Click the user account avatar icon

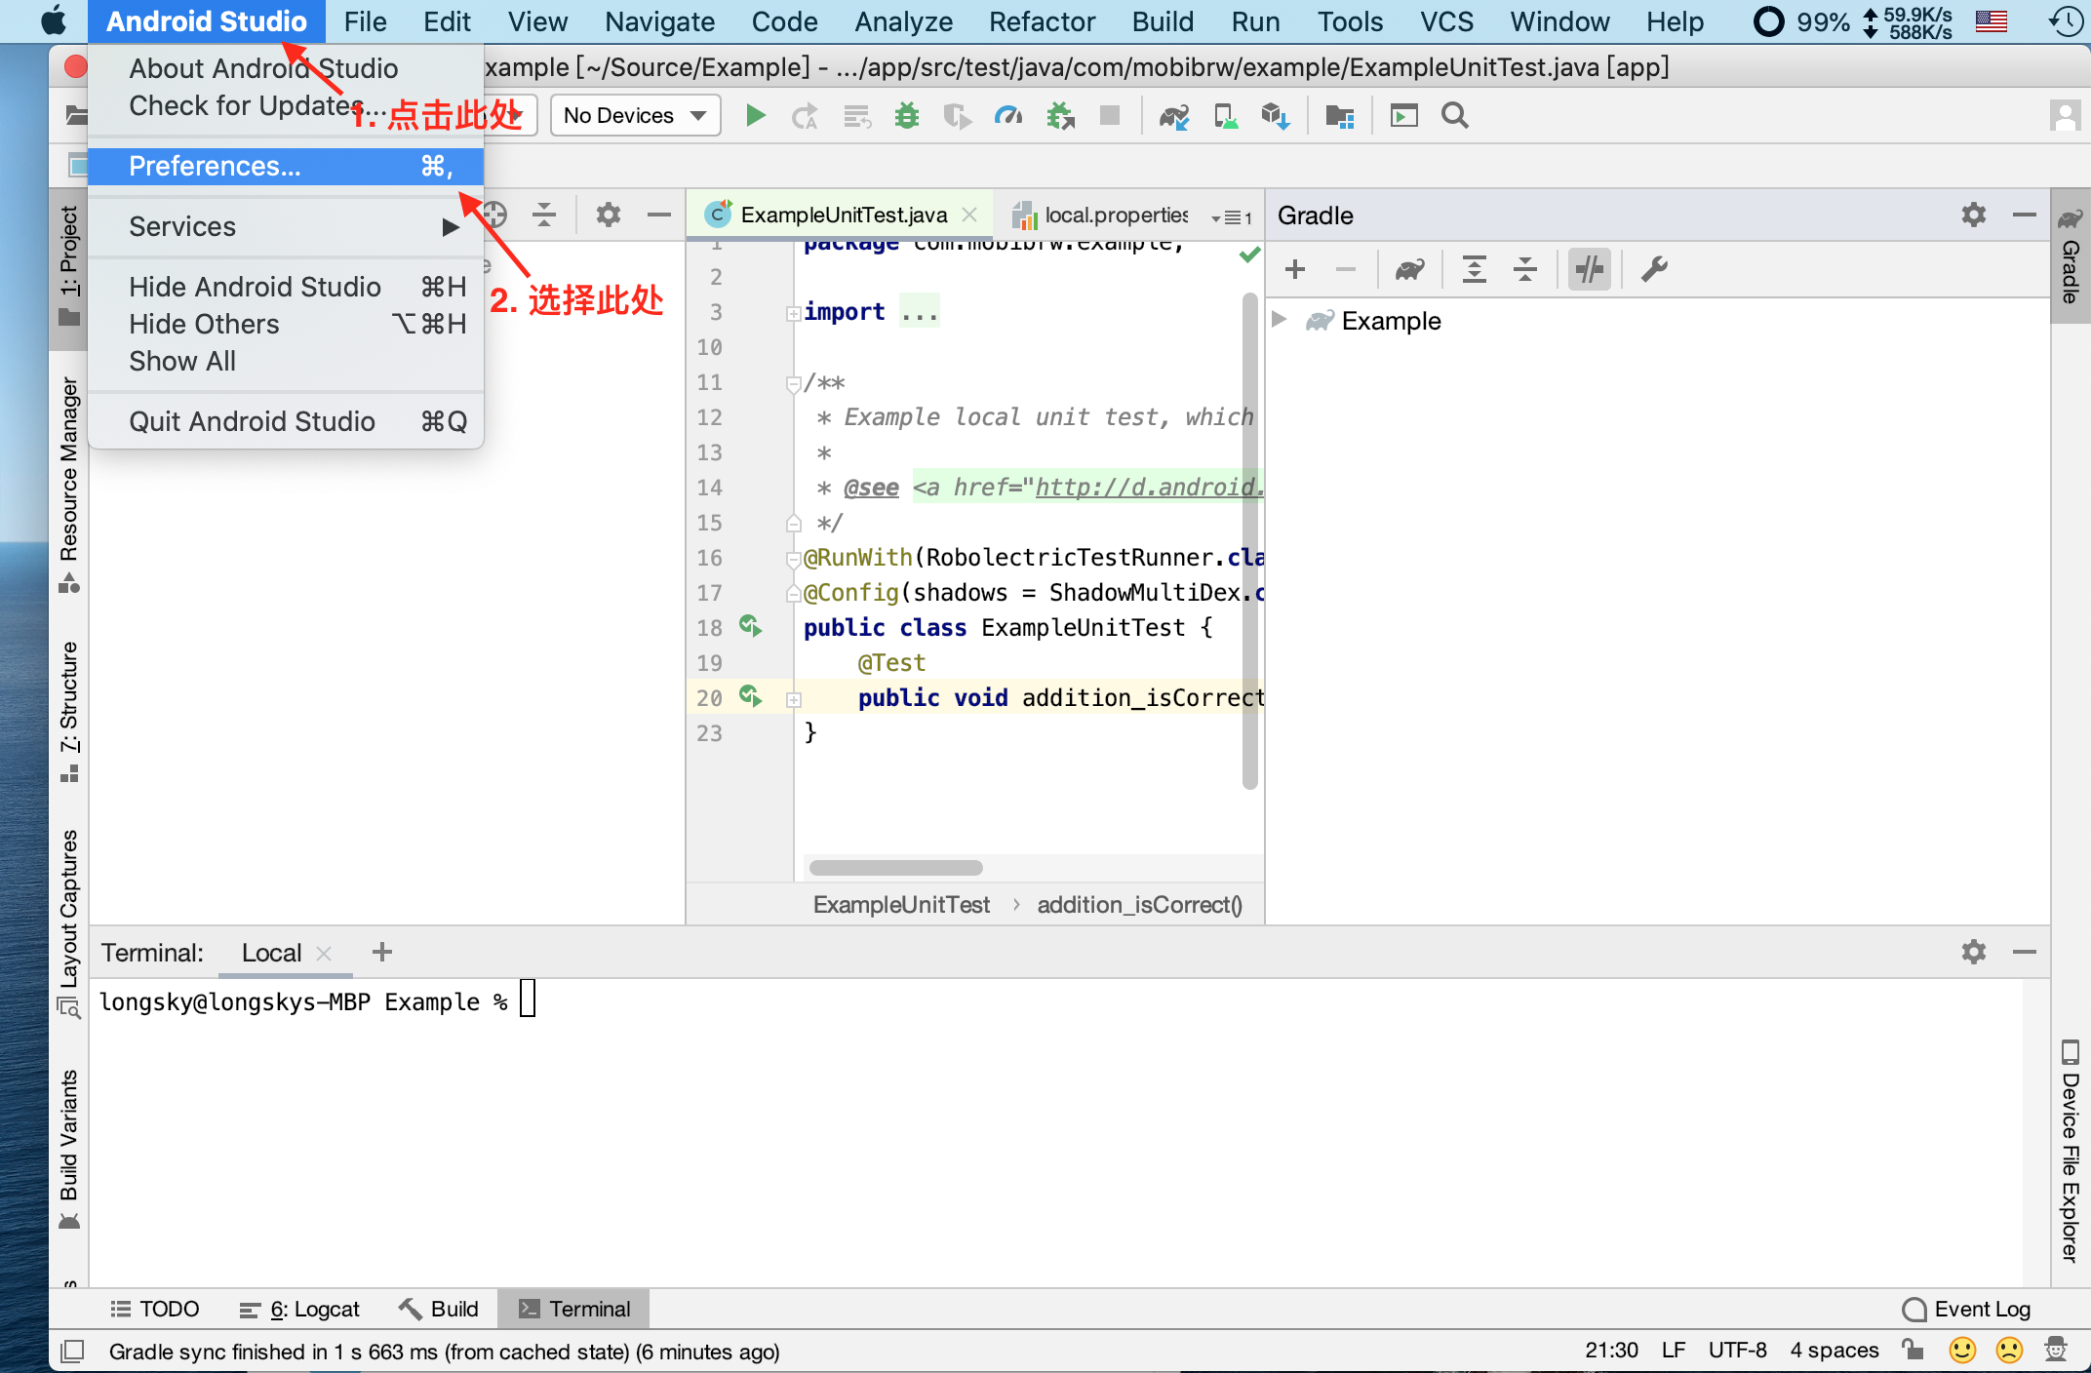[x=2065, y=116]
